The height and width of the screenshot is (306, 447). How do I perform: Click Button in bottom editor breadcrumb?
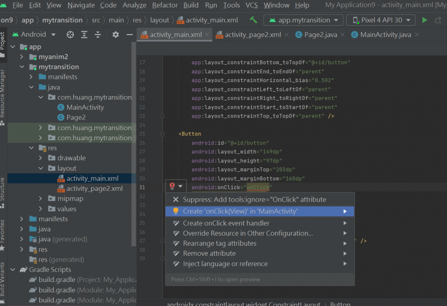[340, 303]
